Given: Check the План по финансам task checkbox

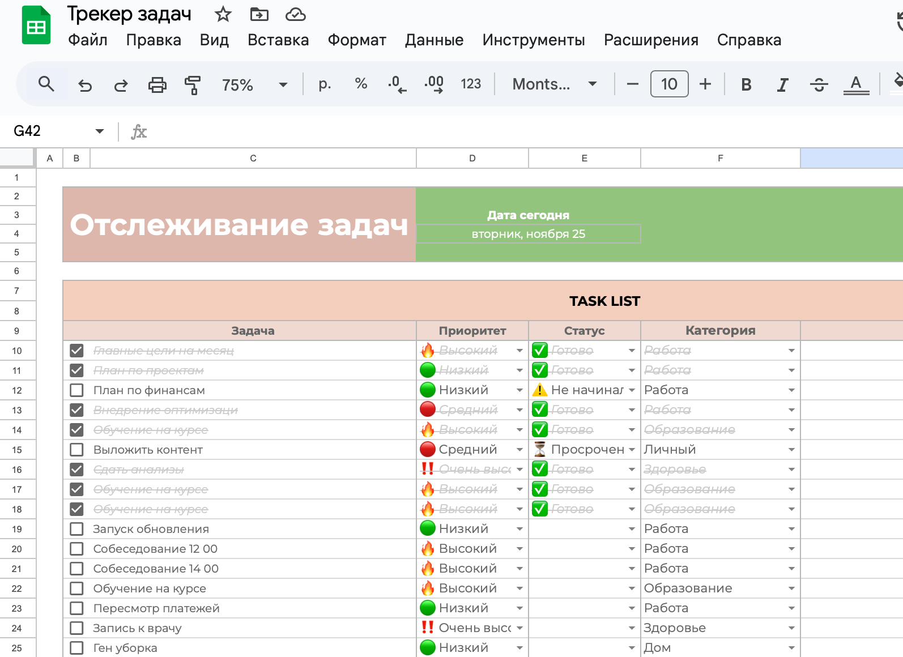Looking at the screenshot, I should (x=76, y=390).
